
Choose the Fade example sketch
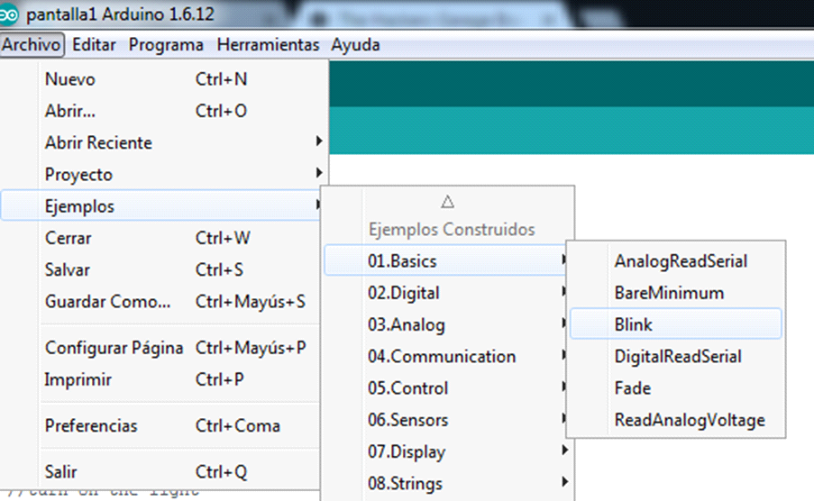(632, 388)
